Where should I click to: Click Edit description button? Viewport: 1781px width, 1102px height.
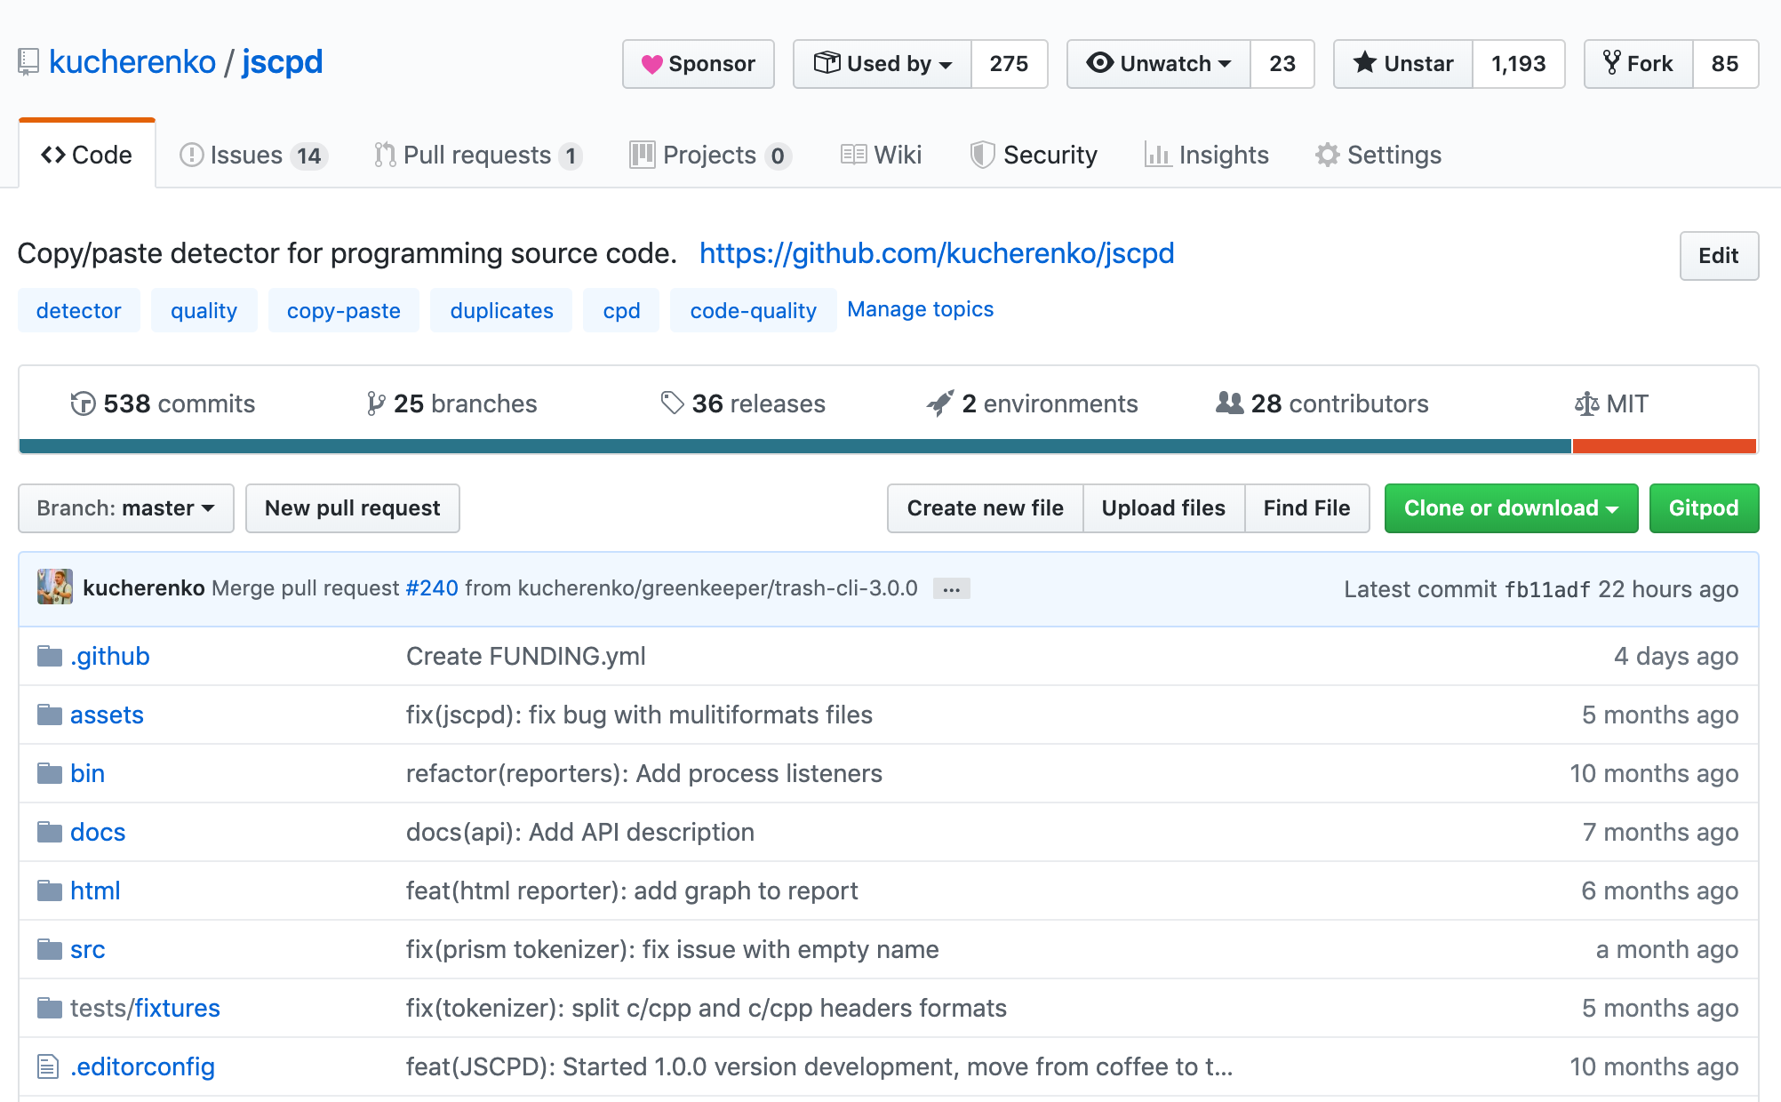pyautogui.click(x=1719, y=256)
